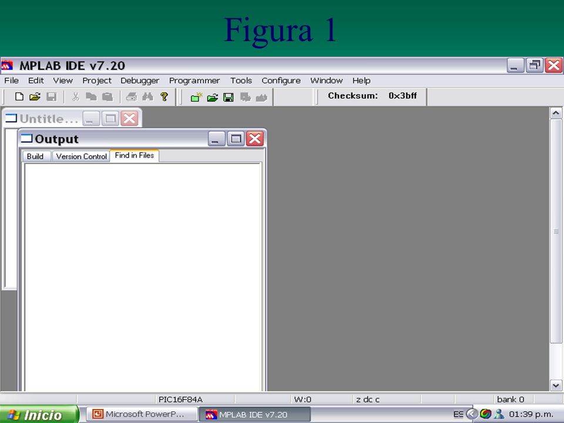Click the messenger person tray icon

499,414
